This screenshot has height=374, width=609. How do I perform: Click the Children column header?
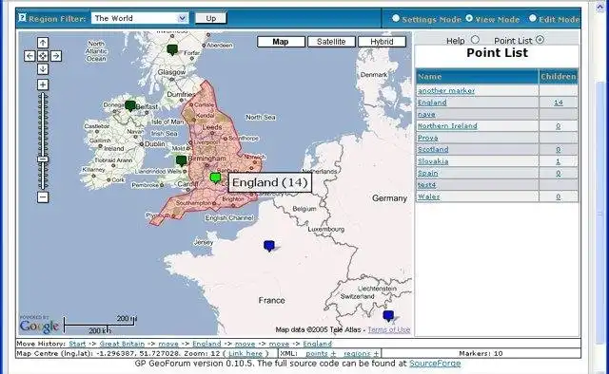tap(559, 76)
